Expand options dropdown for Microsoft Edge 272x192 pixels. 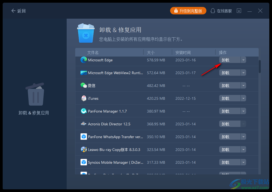coord(243,60)
